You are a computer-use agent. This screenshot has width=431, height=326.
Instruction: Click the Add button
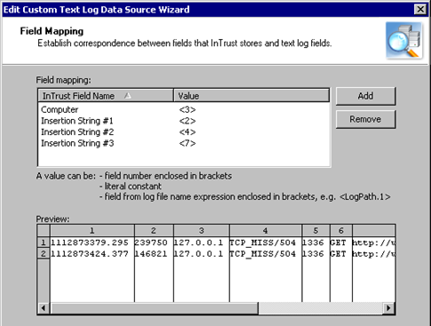(365, 96)
